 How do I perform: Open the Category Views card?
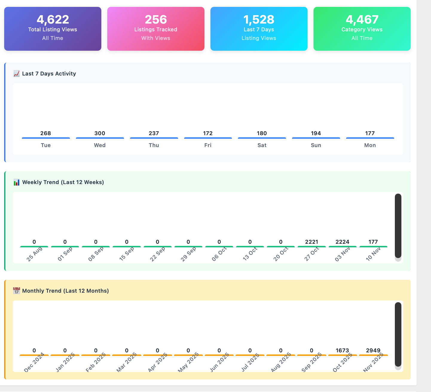[362, 29]
